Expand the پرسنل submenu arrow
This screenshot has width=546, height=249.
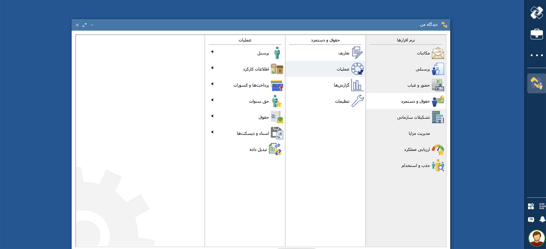point(212,52)
